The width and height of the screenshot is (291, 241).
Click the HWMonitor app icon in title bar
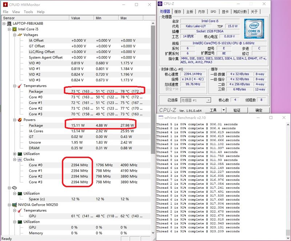(x=5, y=5)
